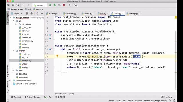This screenshot has height=102, width=183.
Task: Stop the running process red square
Action: (64, 5)
